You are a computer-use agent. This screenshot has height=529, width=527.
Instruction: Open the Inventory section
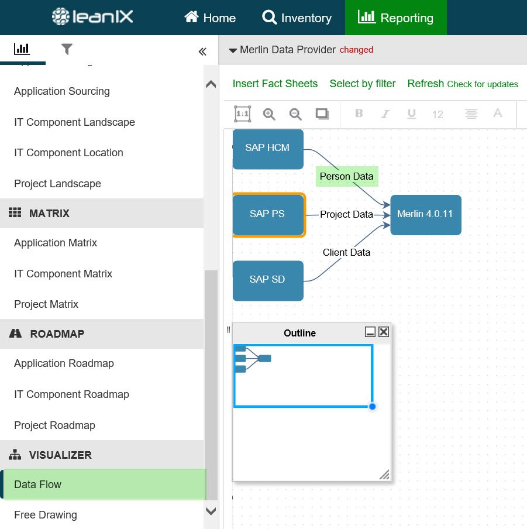(x=297, y=18)
